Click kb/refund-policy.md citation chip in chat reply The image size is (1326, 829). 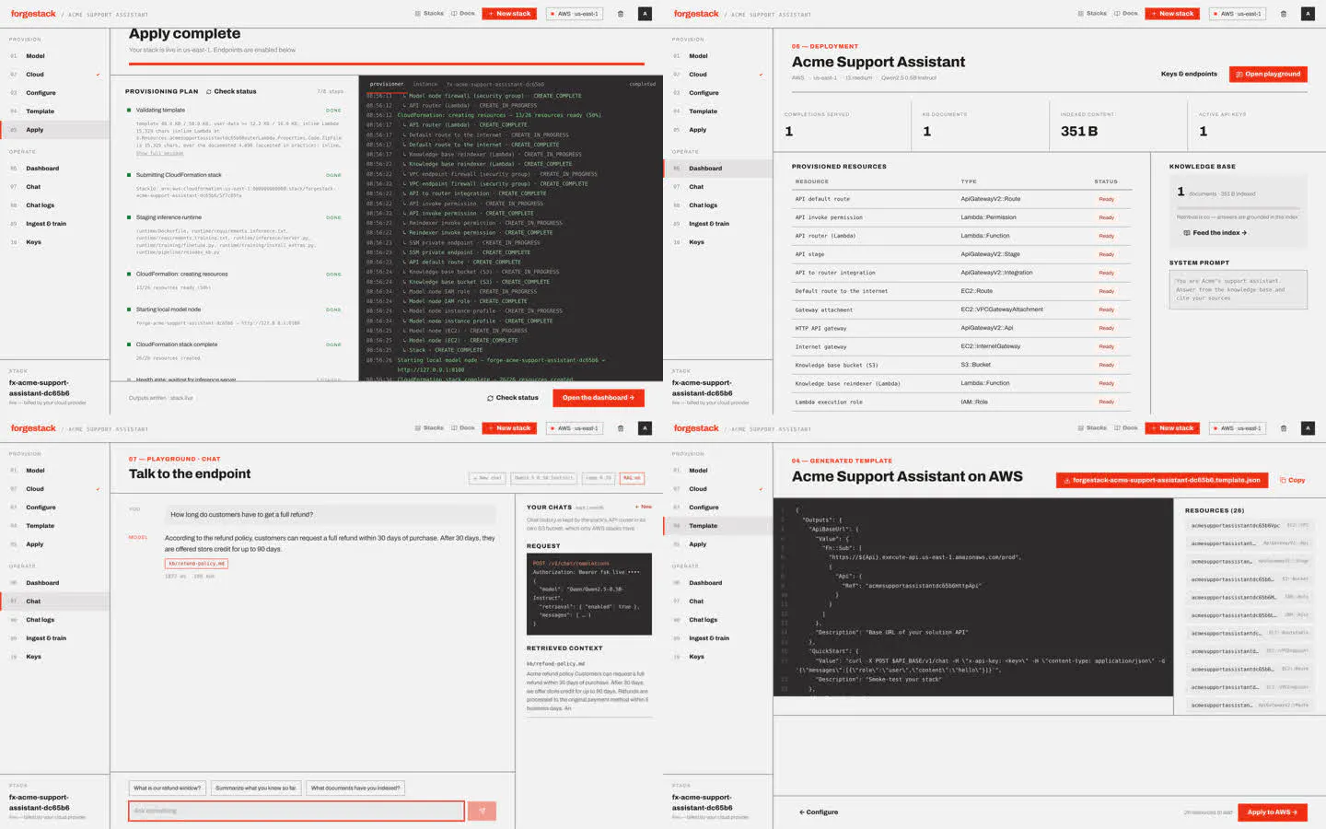coord(196,564)
